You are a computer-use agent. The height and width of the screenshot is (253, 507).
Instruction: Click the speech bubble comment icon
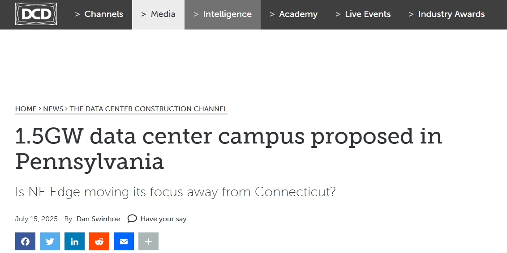coord(132,219)
